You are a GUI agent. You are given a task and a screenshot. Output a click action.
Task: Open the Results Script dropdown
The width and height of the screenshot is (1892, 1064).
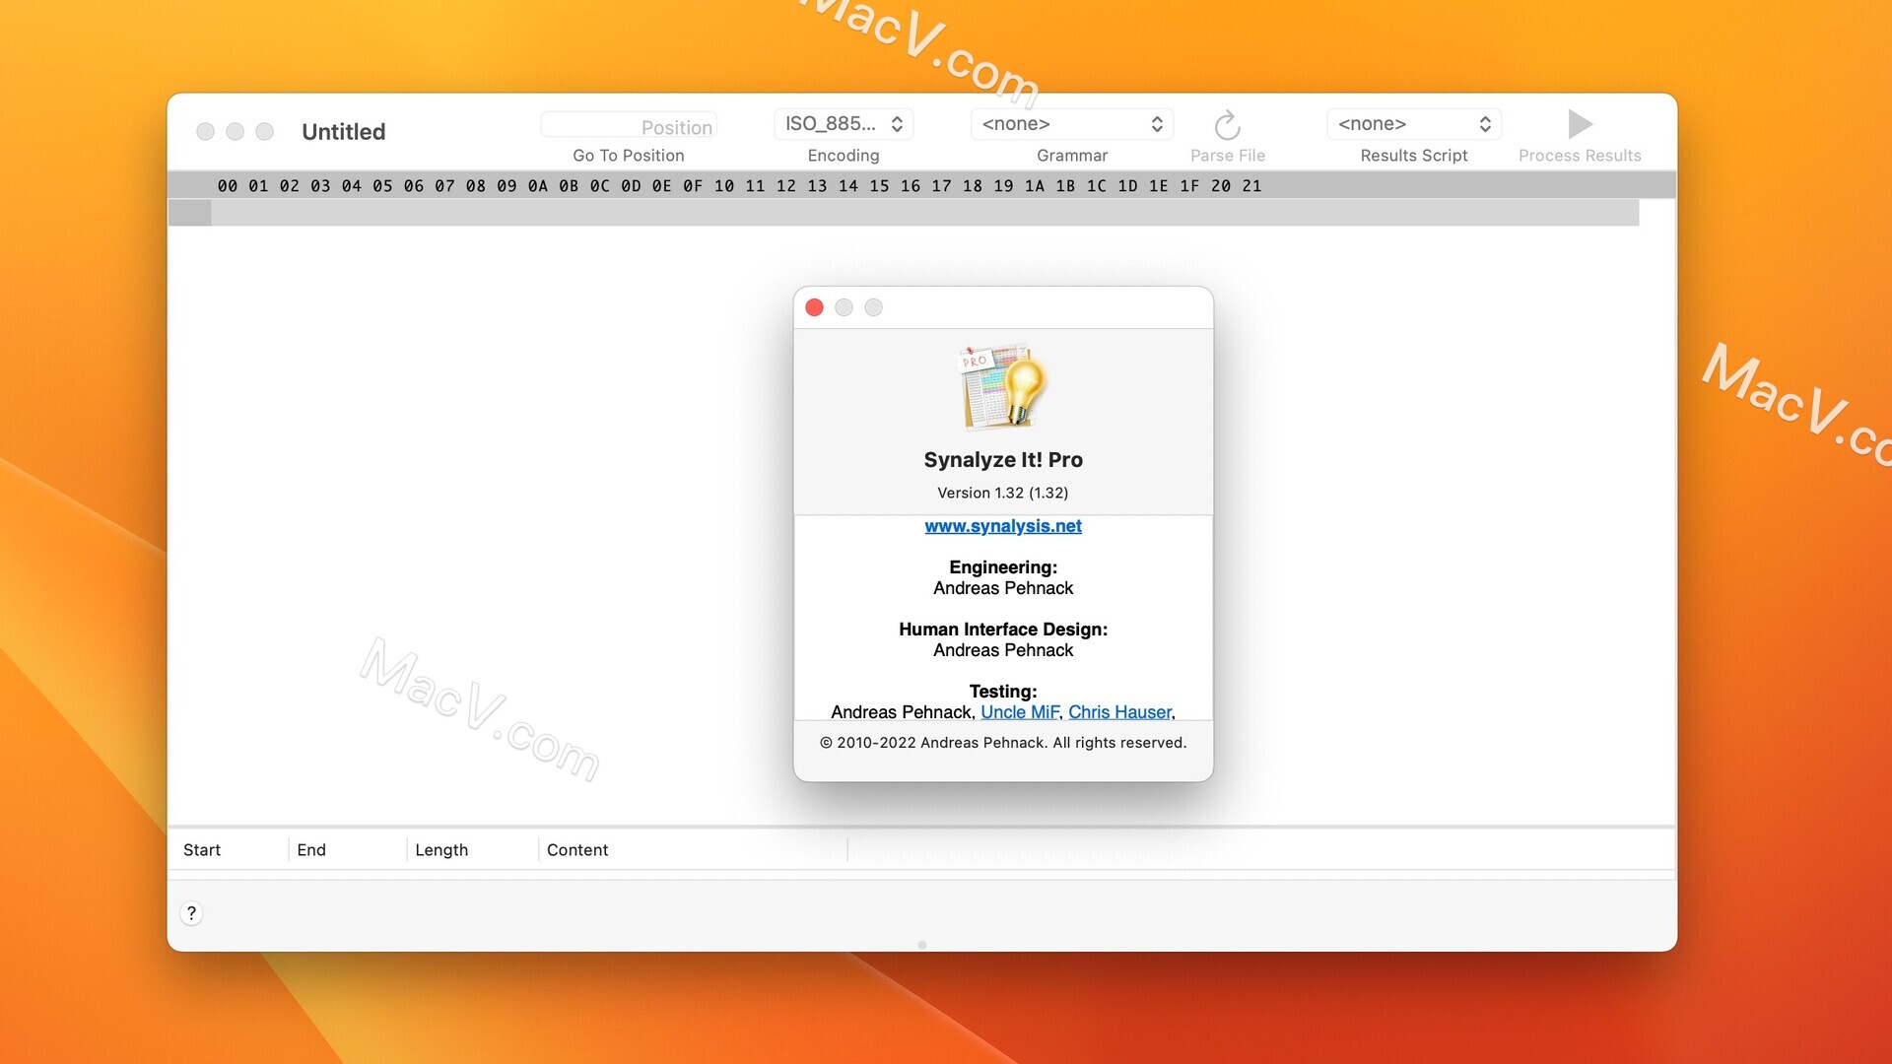click(1414, 124)
